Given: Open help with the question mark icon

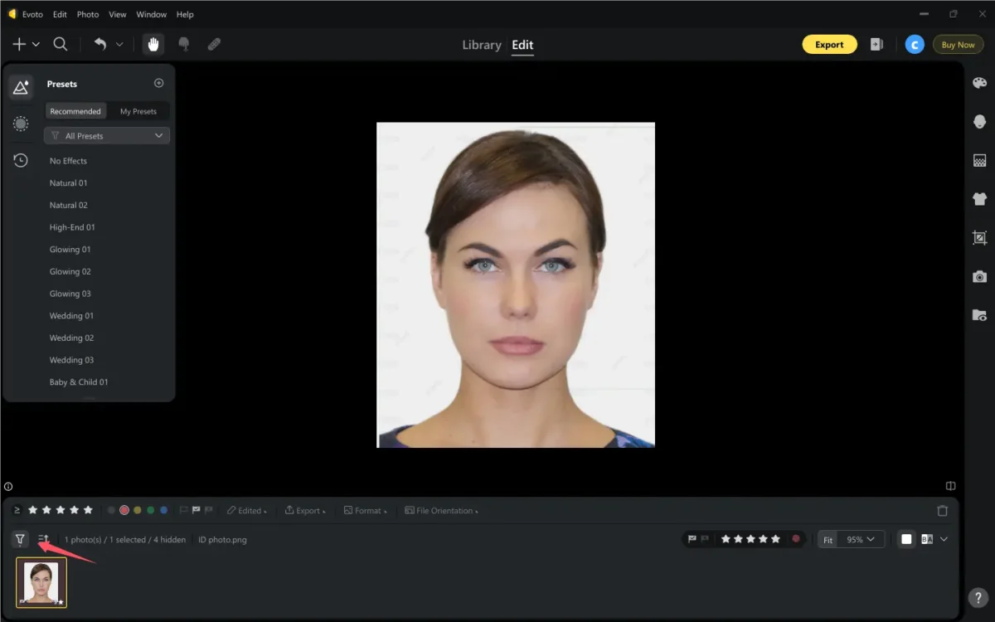Looking at the screenshot, I should (978, 597).
